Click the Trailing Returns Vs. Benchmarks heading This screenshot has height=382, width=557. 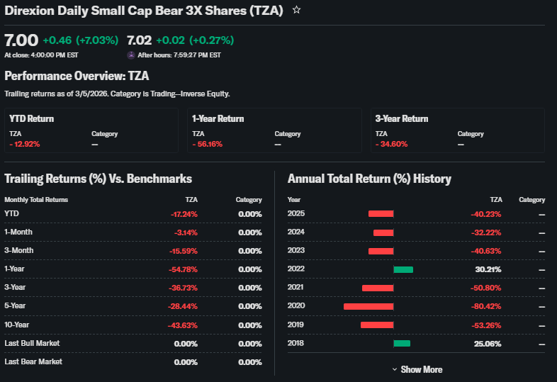[99, 179]
